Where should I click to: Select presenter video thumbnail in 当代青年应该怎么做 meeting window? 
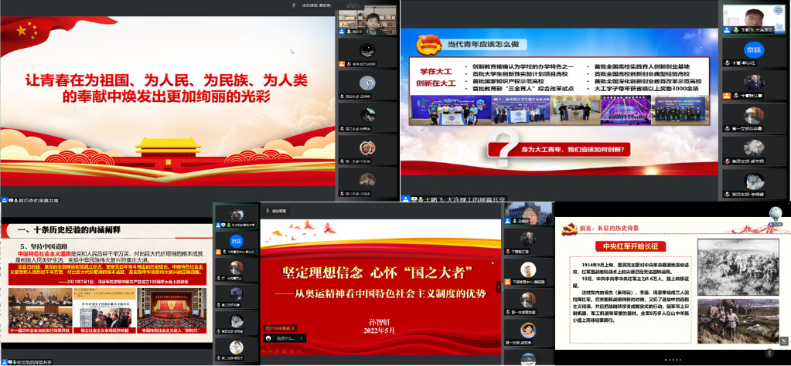coord(754,19)
